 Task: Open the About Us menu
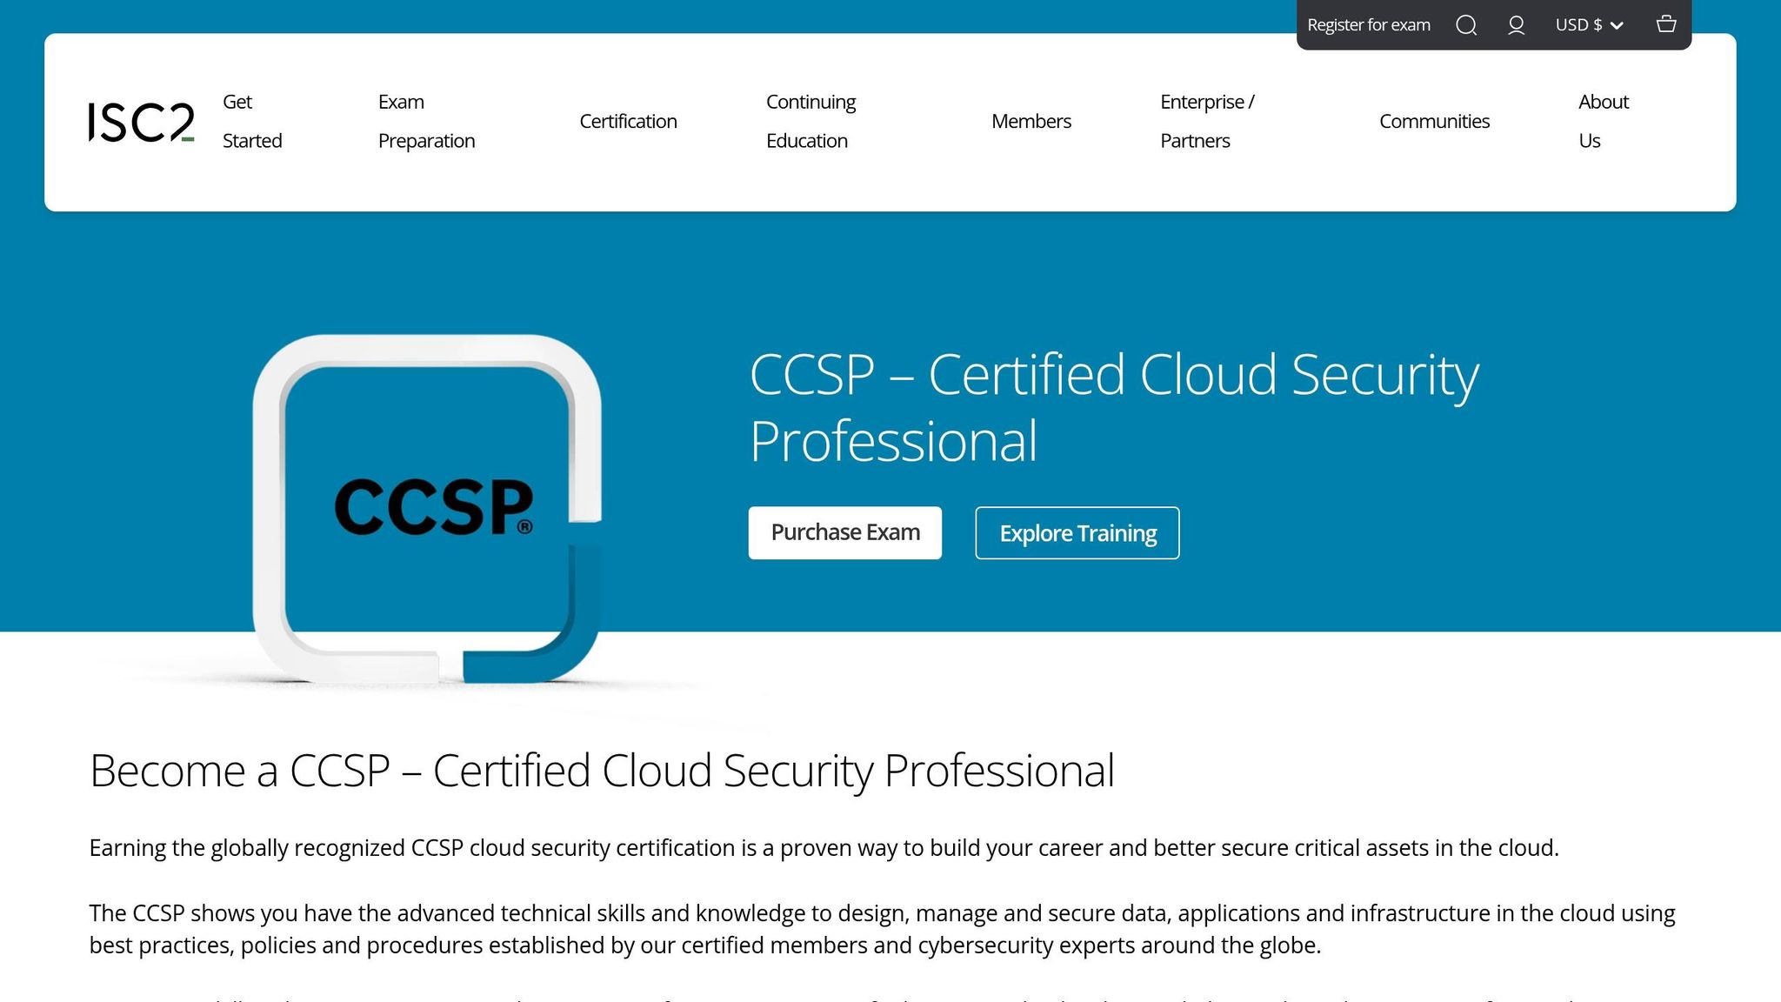coord(1603,121)
